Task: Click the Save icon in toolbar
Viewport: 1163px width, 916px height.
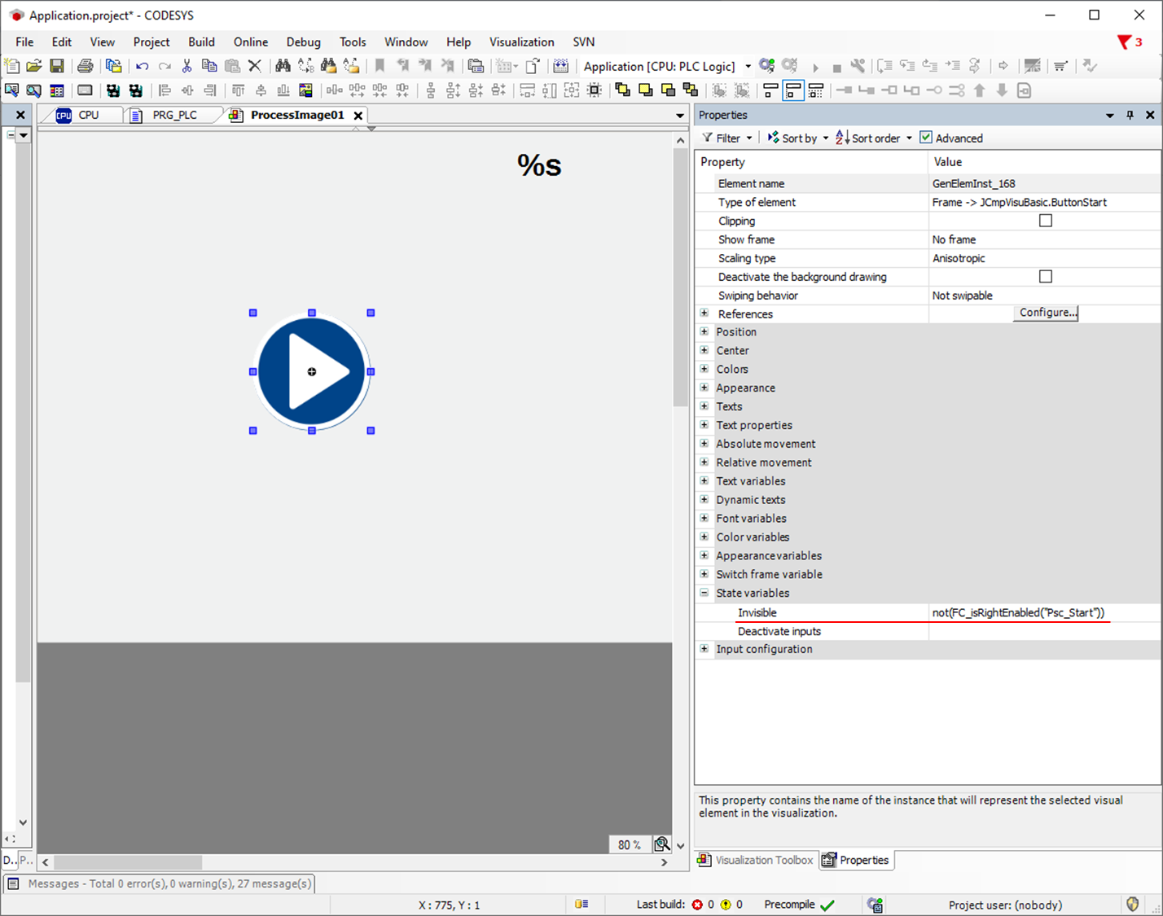Action: [57, 66]
